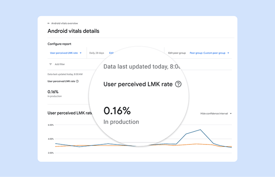
Task: Click the arrow next to Custom peer group
Action: [x=228, y=53]
